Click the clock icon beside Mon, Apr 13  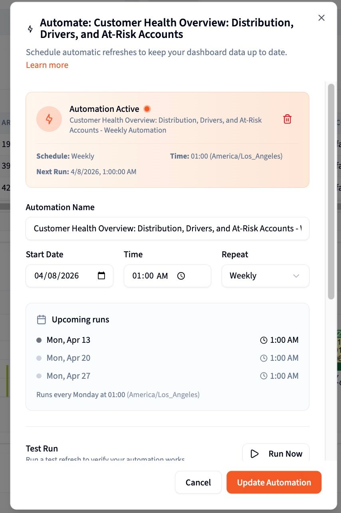[x=264, y=340]
